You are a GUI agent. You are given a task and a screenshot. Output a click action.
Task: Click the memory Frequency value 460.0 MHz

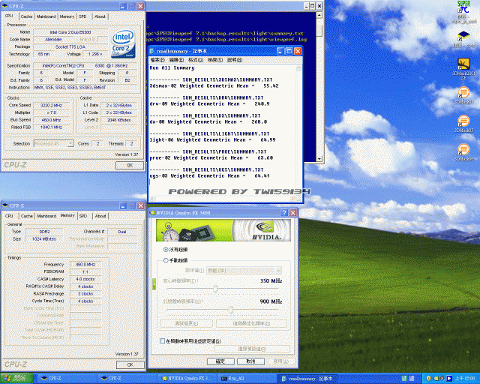[85, 264]
